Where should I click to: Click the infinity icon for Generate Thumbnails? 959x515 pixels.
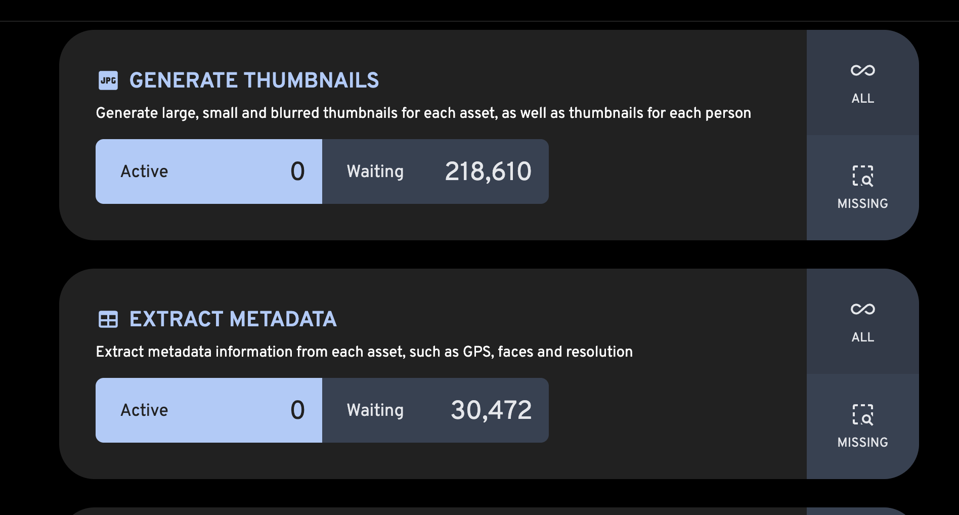click(x=862, y=70)
